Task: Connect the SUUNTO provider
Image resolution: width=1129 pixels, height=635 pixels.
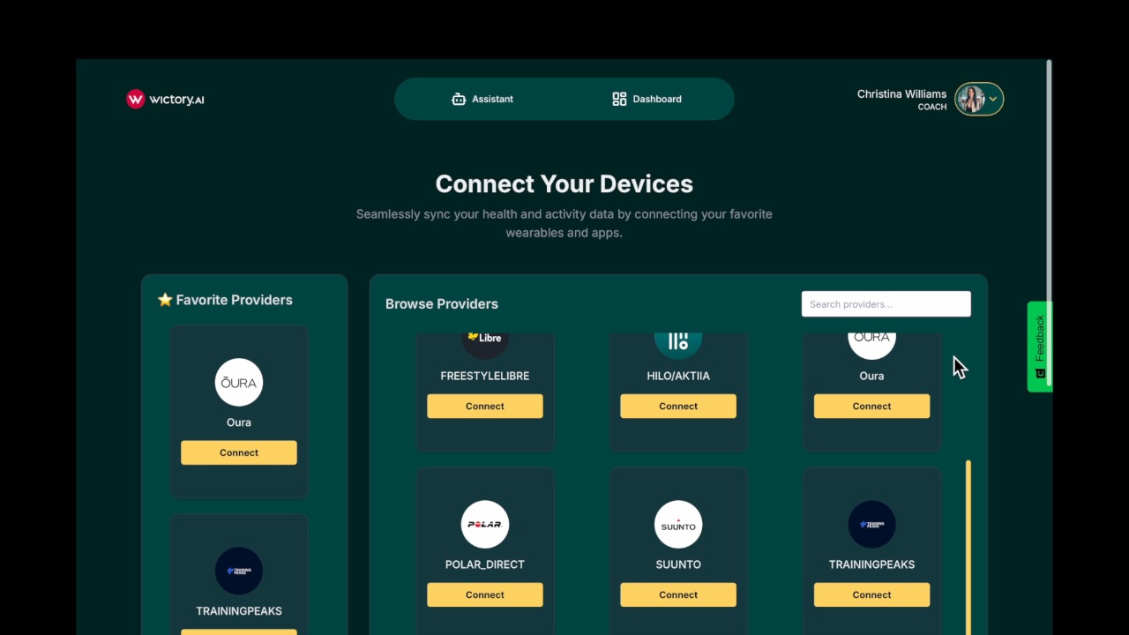Action: point(678,594)
